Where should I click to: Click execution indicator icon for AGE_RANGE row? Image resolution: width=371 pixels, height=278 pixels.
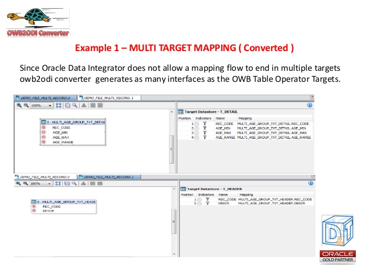(x=205, y=137)
